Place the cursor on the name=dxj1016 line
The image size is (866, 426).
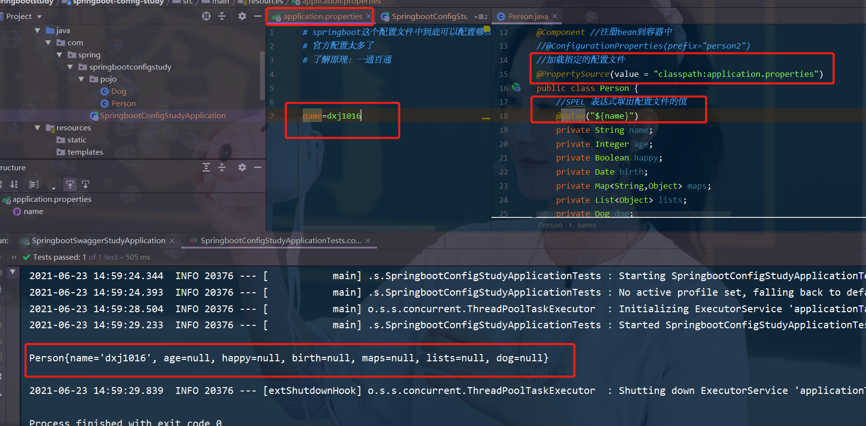[x=332, y=116]
